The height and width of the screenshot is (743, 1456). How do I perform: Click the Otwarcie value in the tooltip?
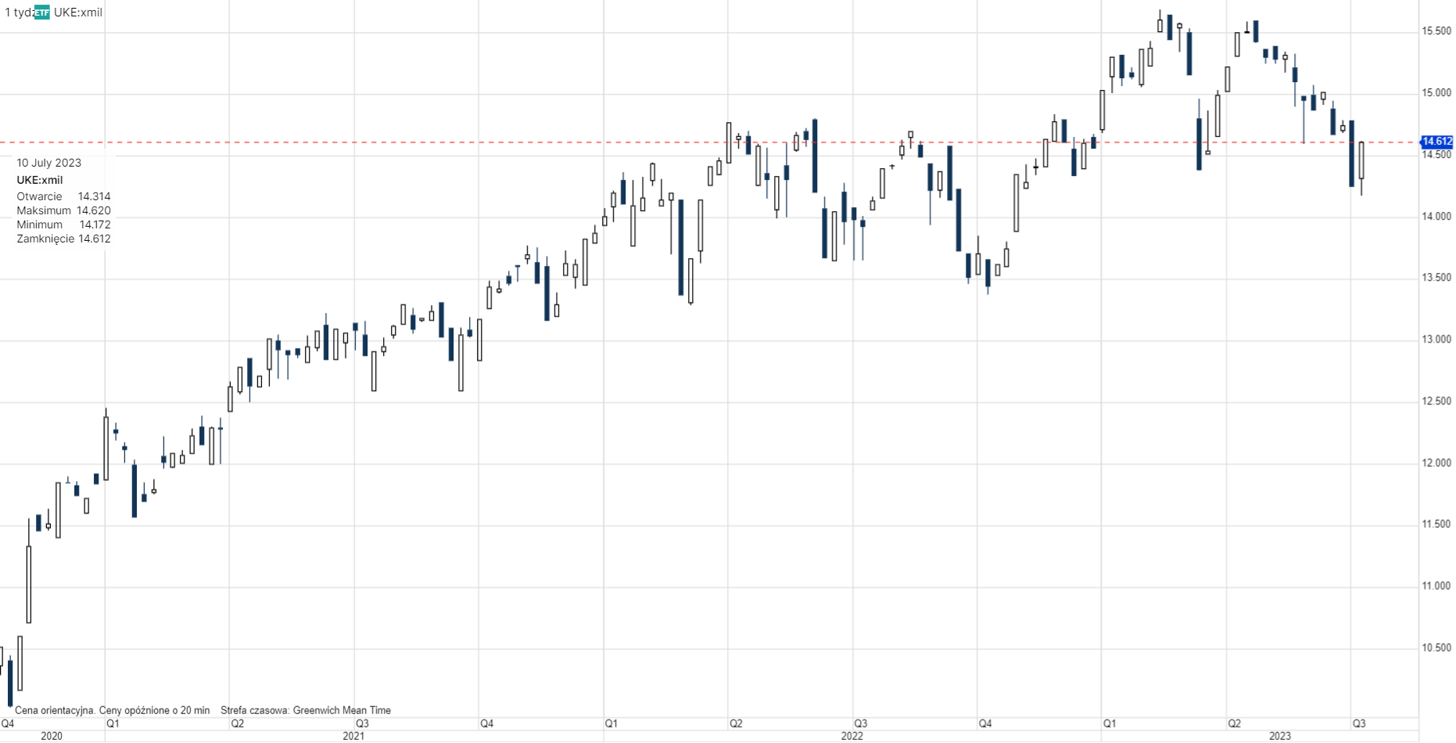(94, 196)
